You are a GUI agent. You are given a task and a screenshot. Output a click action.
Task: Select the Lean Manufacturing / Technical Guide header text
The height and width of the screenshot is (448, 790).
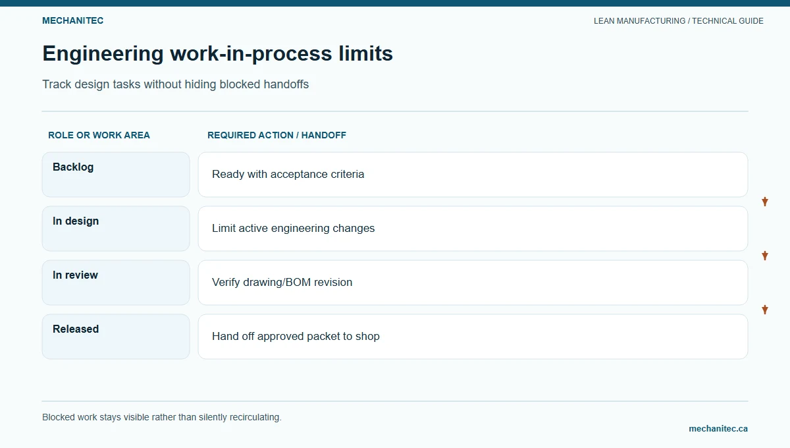[x=679, y=21]
